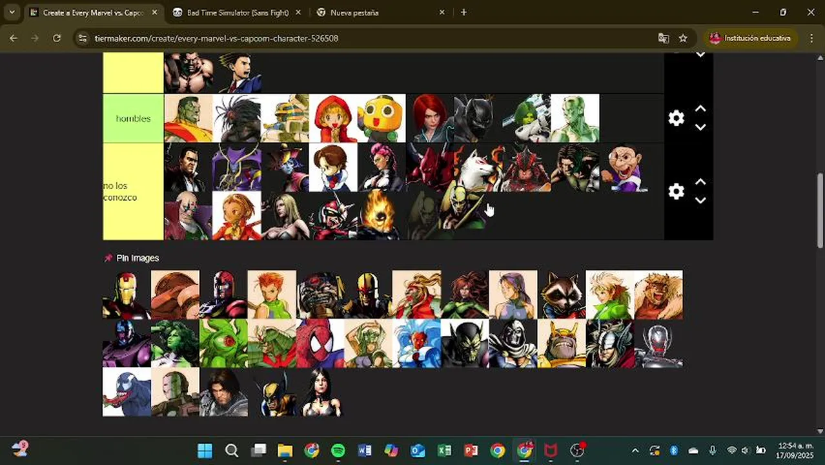Pick the Sentinel character image
Screen dimensions: 825x465
pyautogui.click(x=127, y=343)
